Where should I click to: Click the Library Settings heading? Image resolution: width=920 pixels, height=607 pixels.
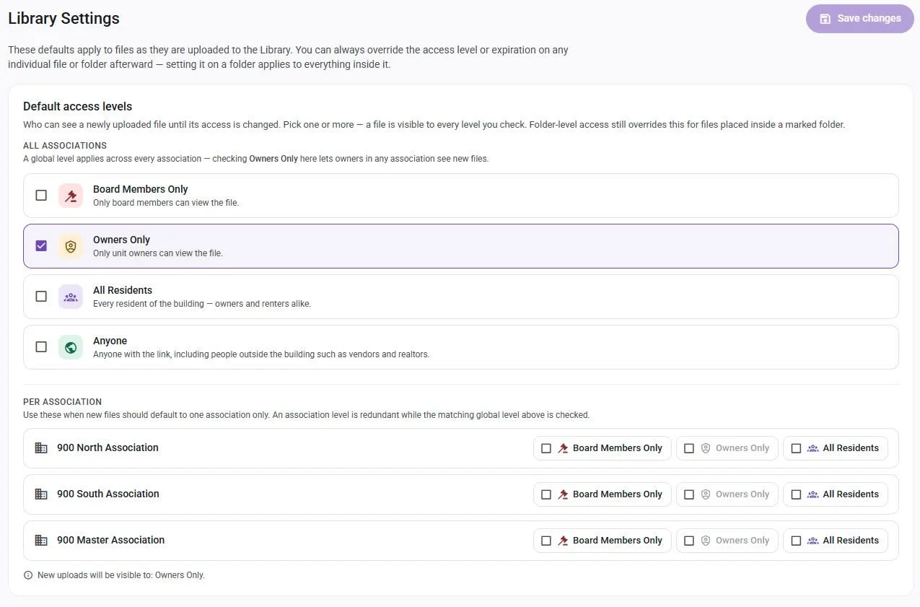pos(63,19)
